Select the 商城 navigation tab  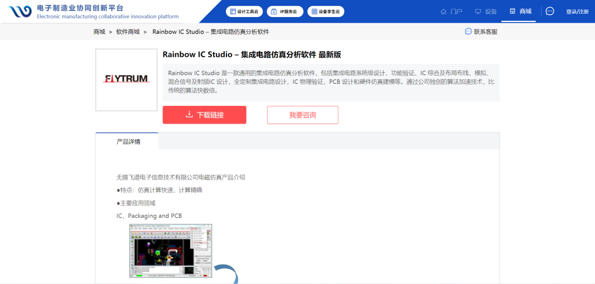520,12
